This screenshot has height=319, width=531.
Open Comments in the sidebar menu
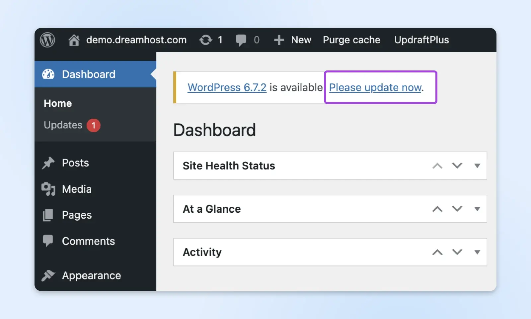tap(88, 241)
